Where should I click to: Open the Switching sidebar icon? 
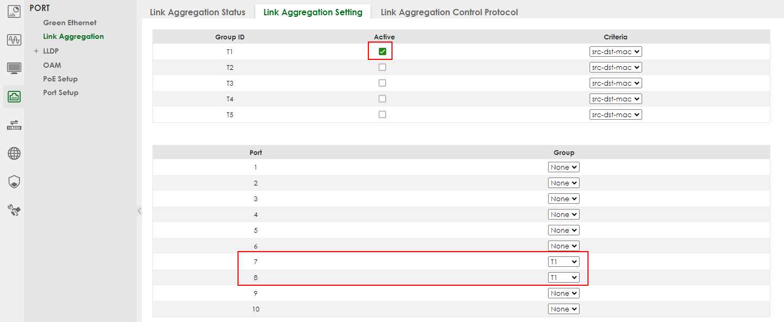(x=14, y=125)
